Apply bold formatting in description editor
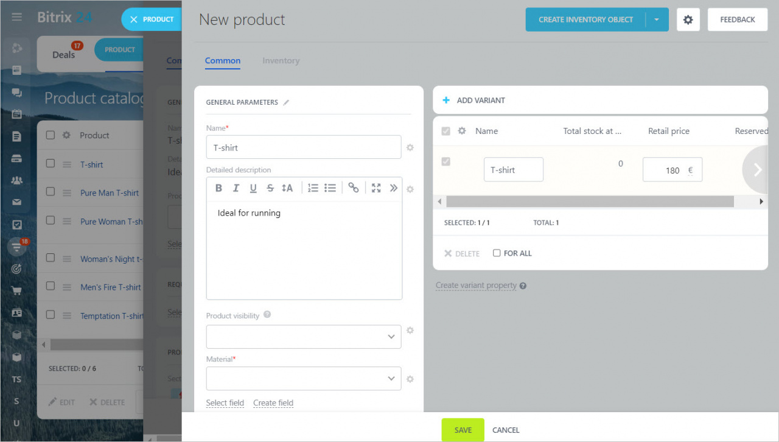This screenshot has width=779, height=442. pos(218,188)
